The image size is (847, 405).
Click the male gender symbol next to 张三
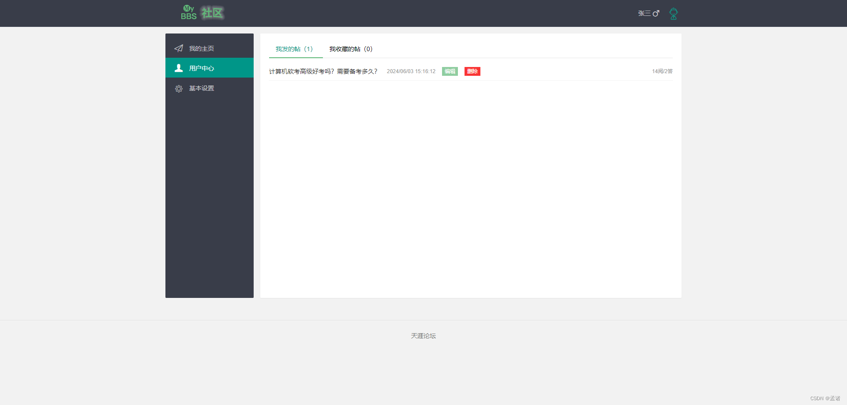pyautogui.click(x=656, y=14)
